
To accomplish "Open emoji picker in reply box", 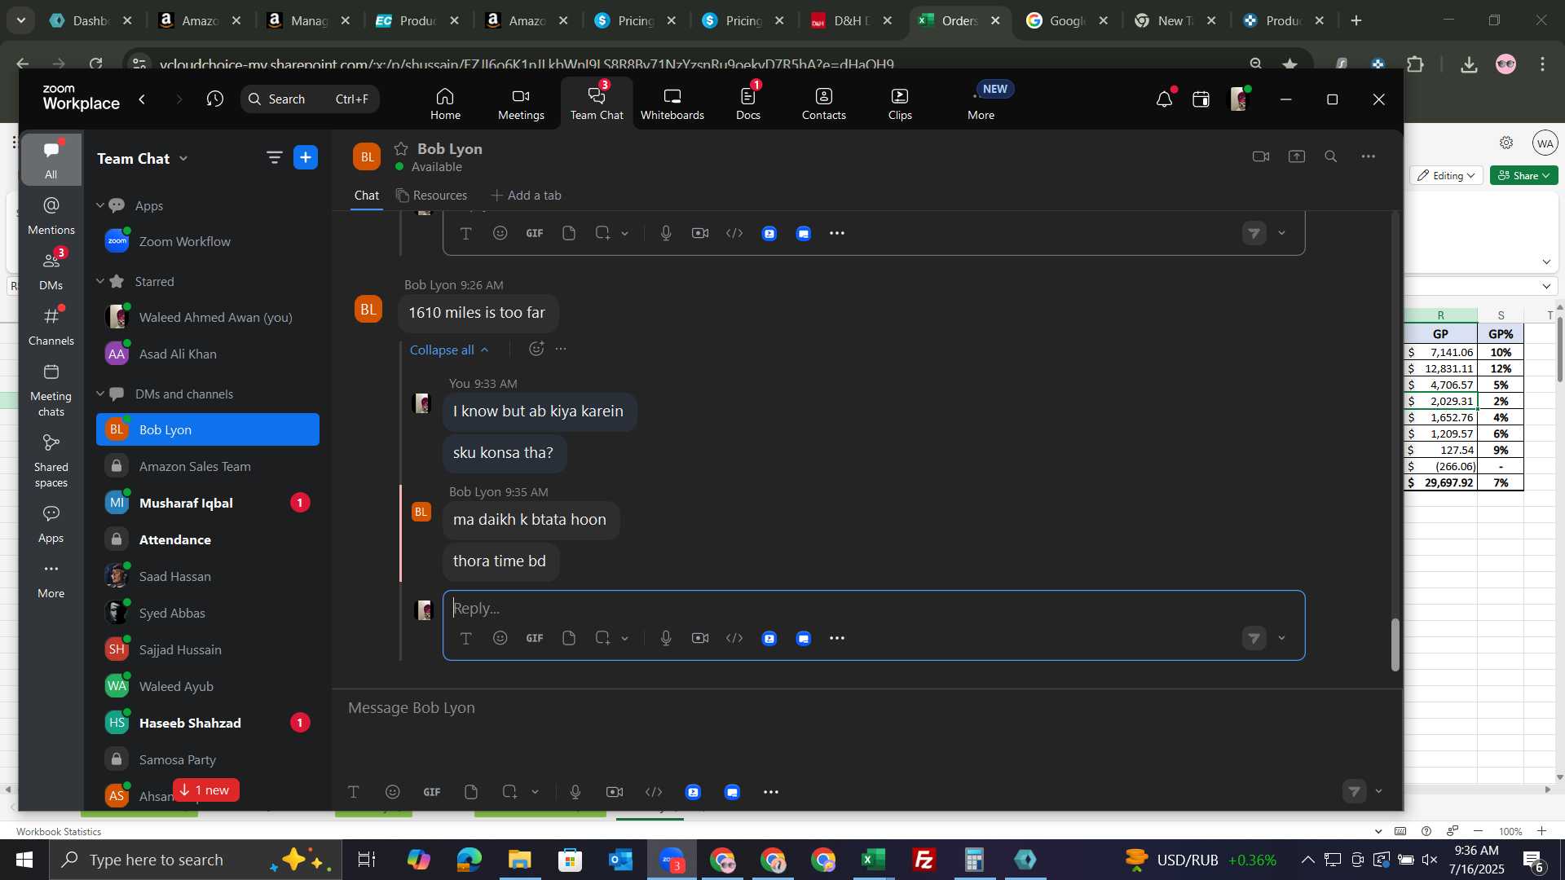I will (x=500, y=638).
